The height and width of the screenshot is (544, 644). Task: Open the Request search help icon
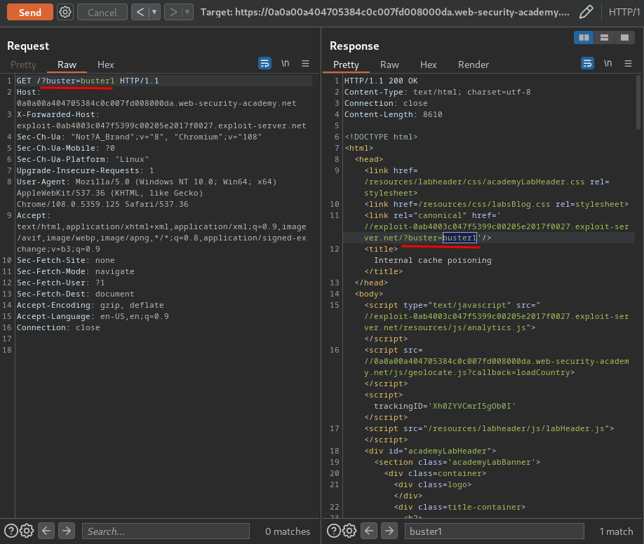coord(11,531)
